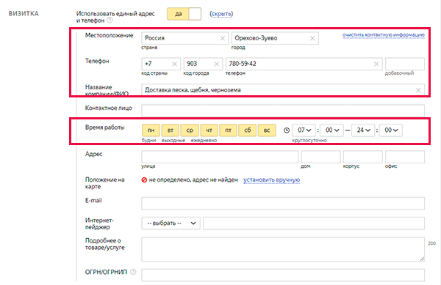441x285 pixels.
Task: Clear the company name field
Action: pos(418,90)
